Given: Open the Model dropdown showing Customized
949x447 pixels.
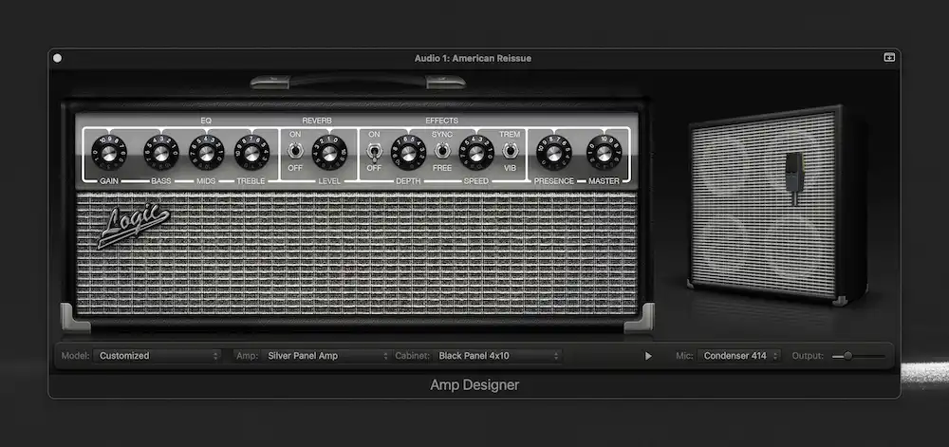Looking at the screenshot, I should coord(157,356).
